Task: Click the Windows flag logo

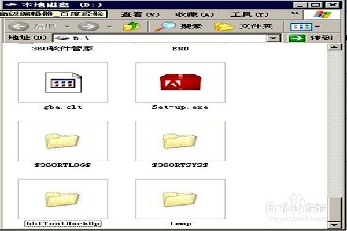Action: point(322,14)
